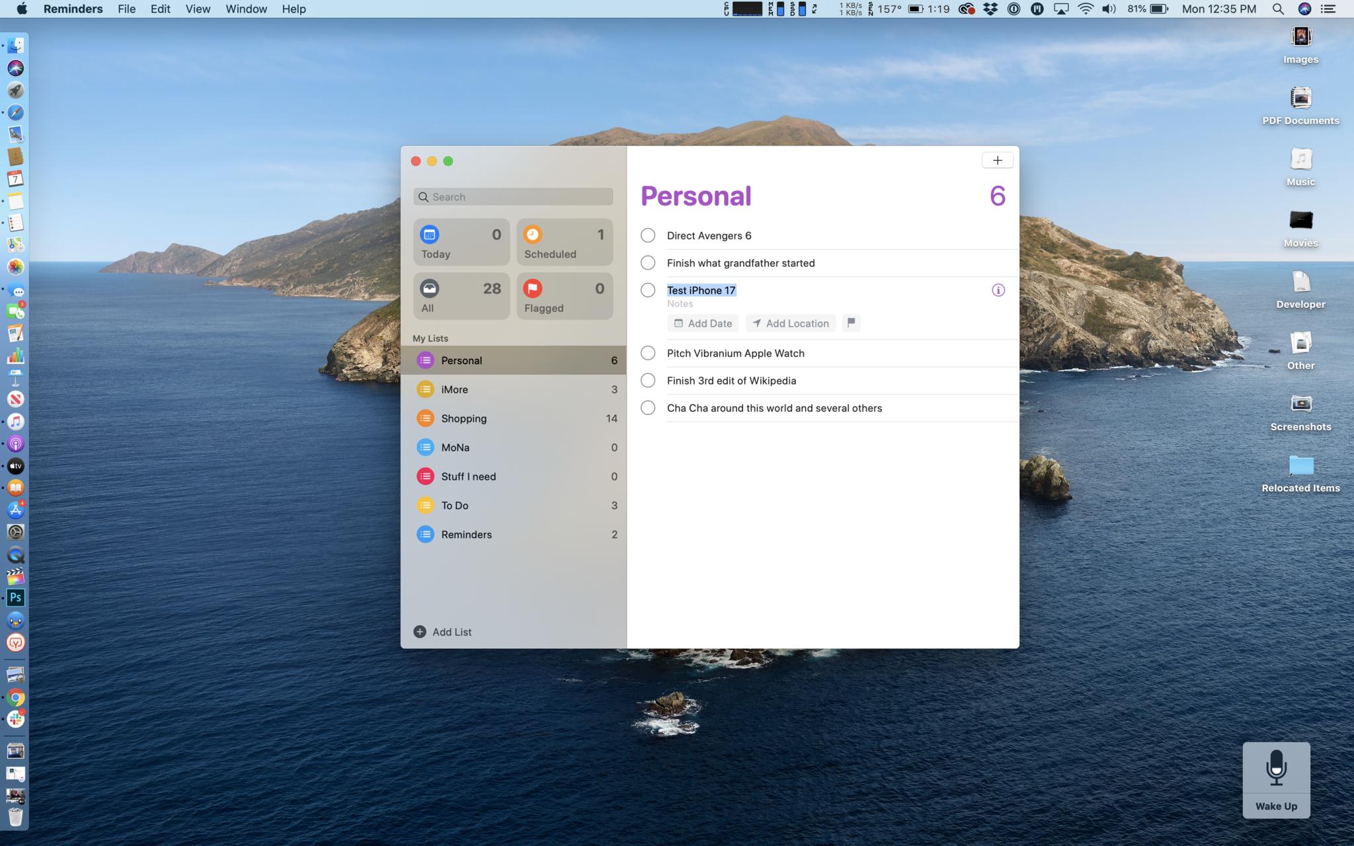The width and height of the screenshot is (1354, 846).
Task: Open the Images folder on the desktop
Action: 1300,45
